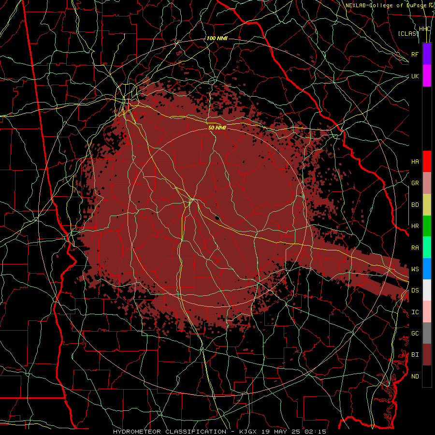The width and height of the screenshot is (435, 435).
Task: Click the 100 NMI range ring label
Action: [217, 38]
